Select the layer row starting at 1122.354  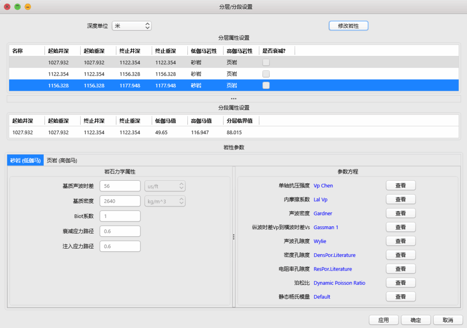coord(234,74)
